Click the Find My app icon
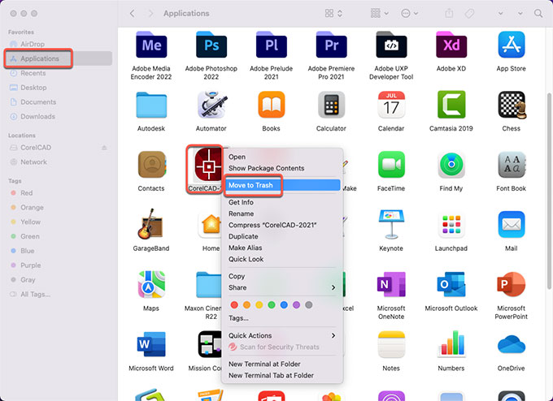Screen dimensions: 553x401 pos(451,165)
